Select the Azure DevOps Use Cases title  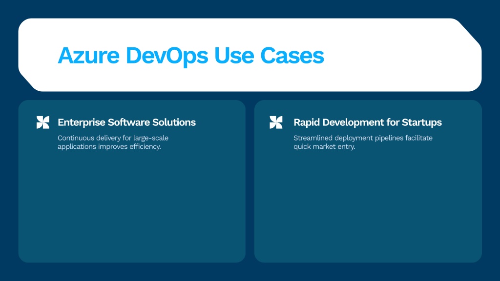point(190,56)
